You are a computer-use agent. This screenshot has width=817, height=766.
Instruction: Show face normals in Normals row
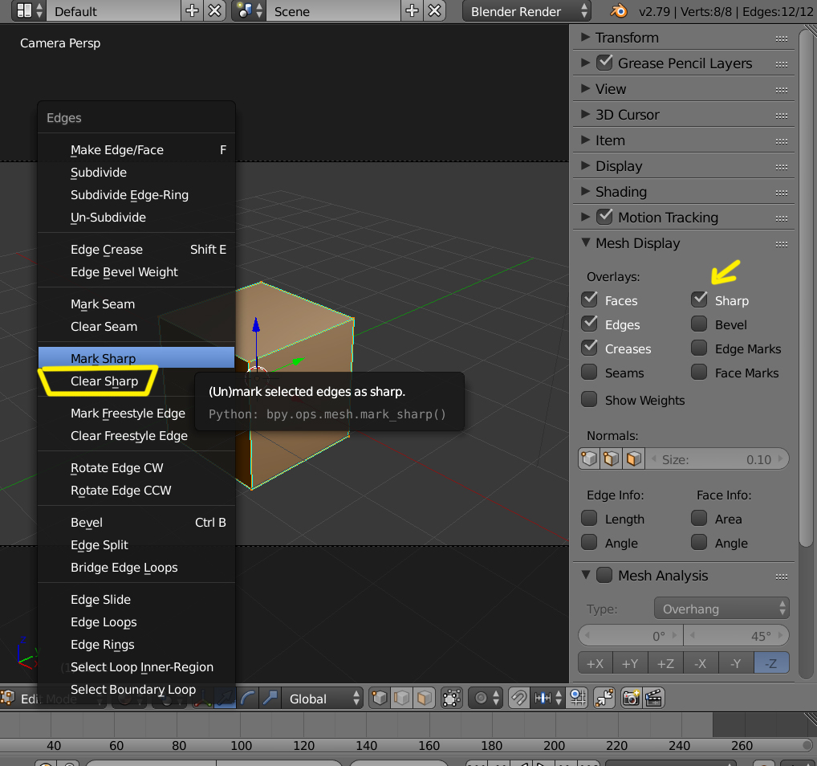tap(633, 459)
